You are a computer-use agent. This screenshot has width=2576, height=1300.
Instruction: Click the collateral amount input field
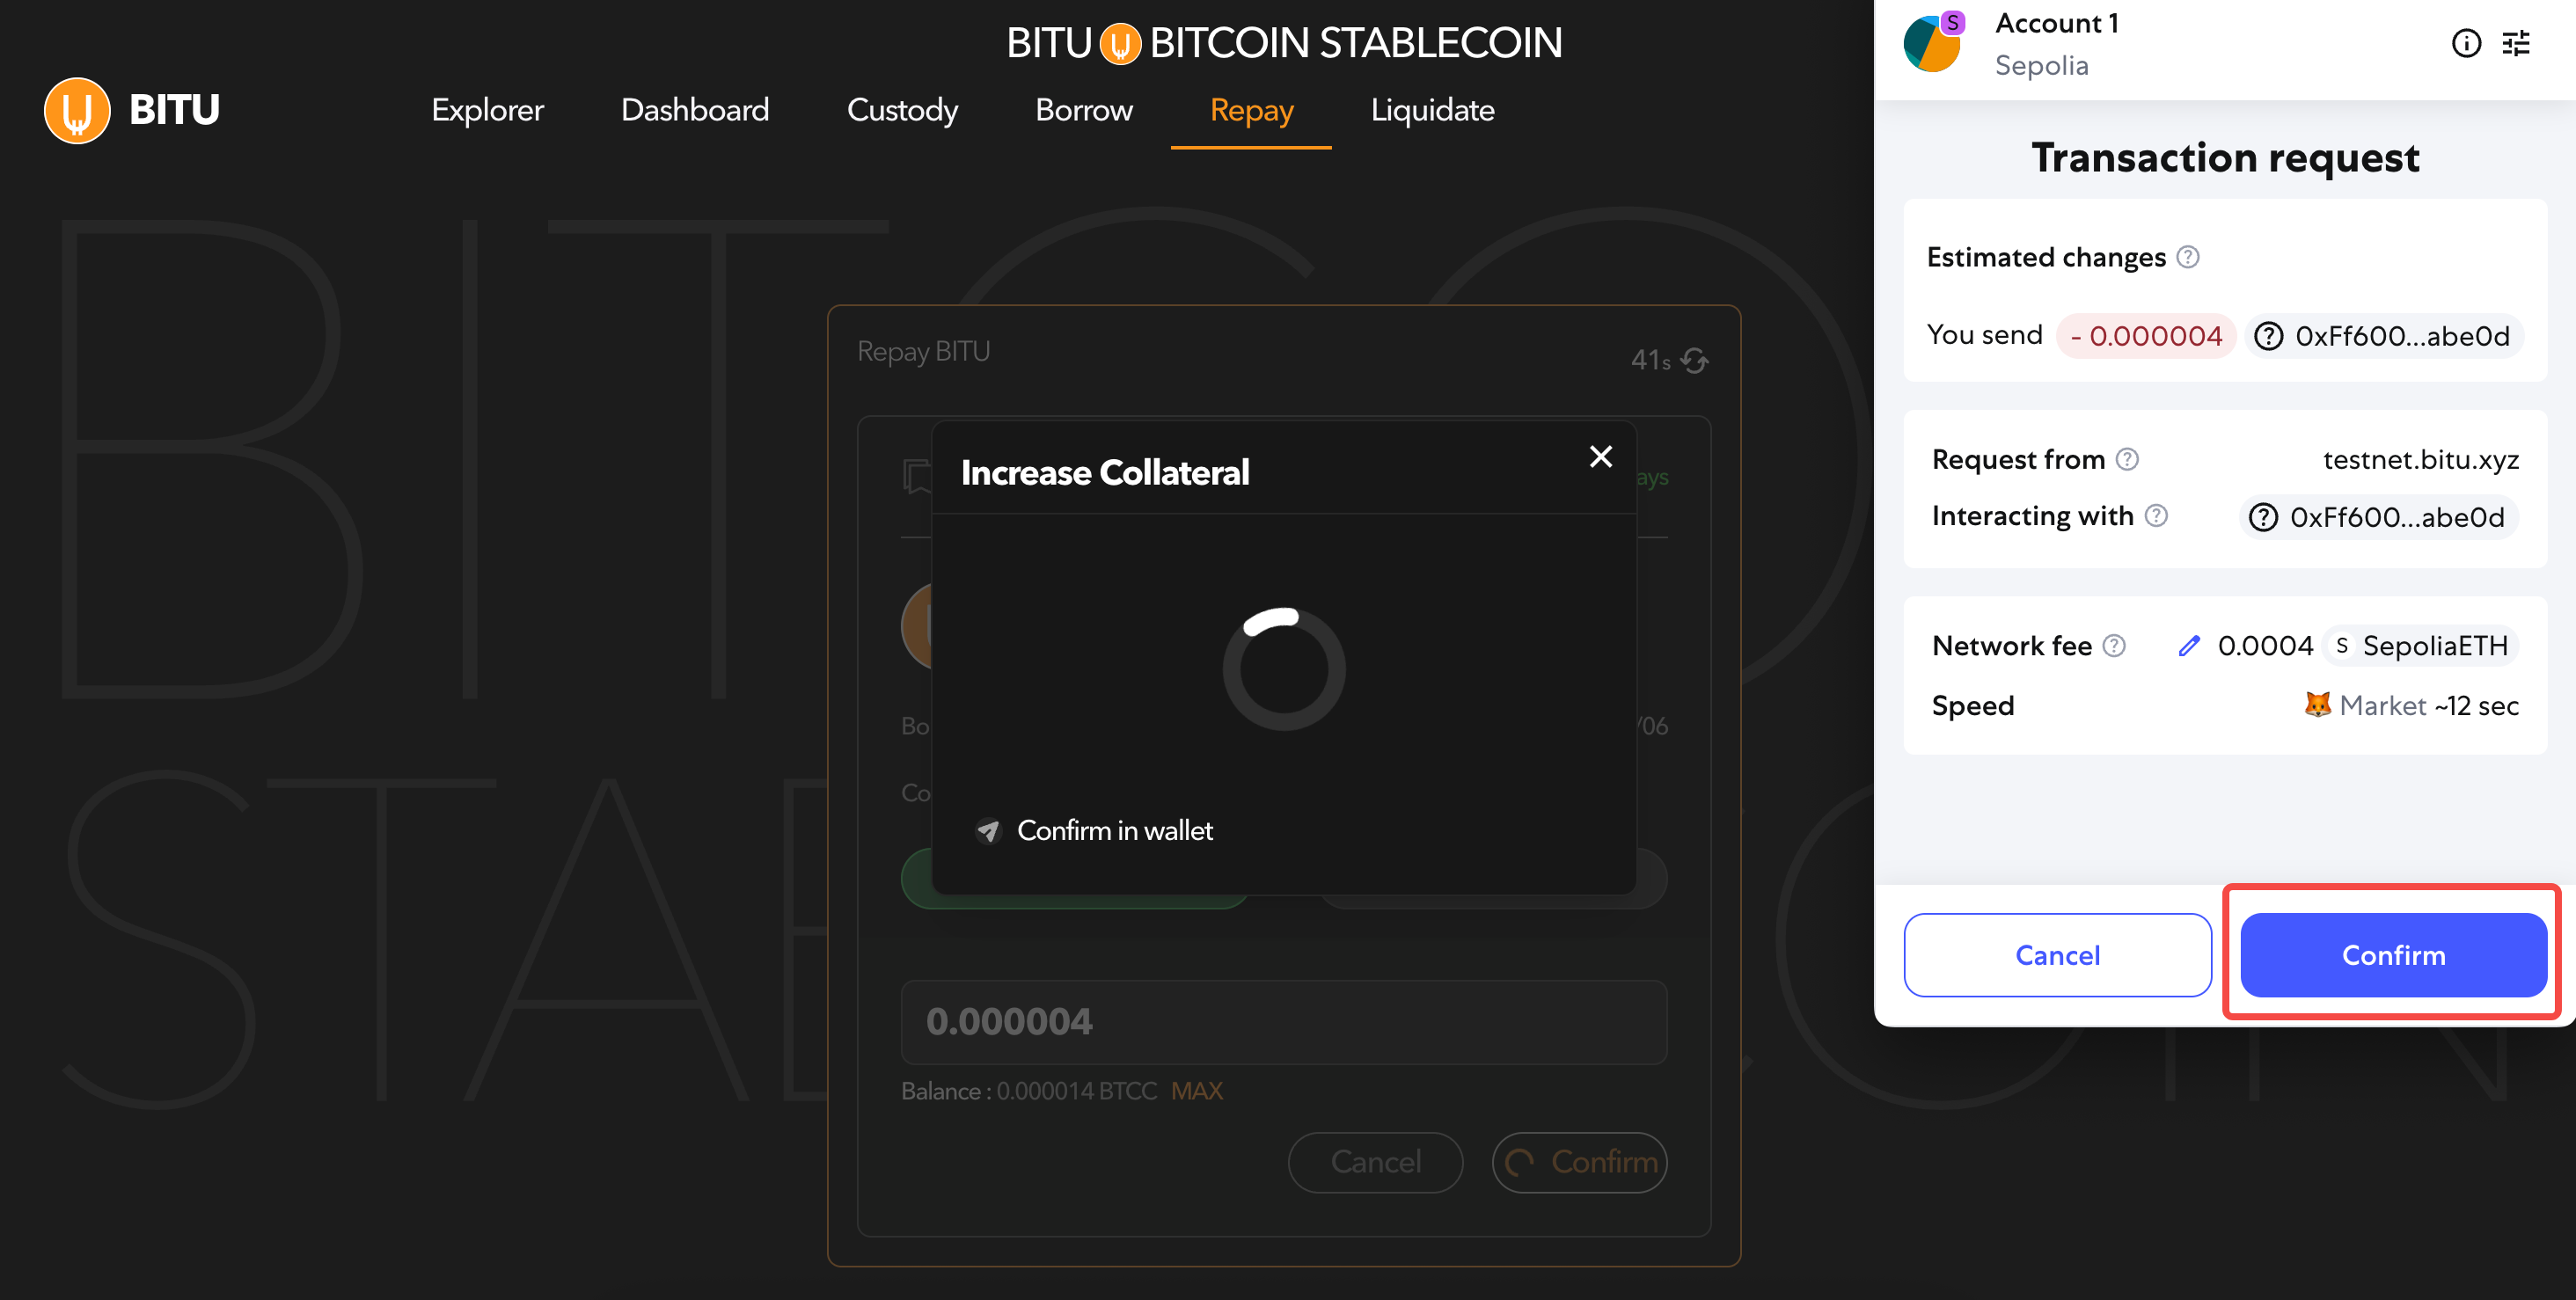[1283, 1022]
